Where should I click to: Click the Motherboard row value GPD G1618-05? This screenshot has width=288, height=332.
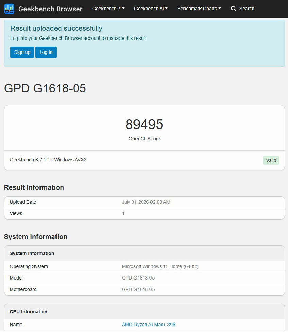coord(138,289)
